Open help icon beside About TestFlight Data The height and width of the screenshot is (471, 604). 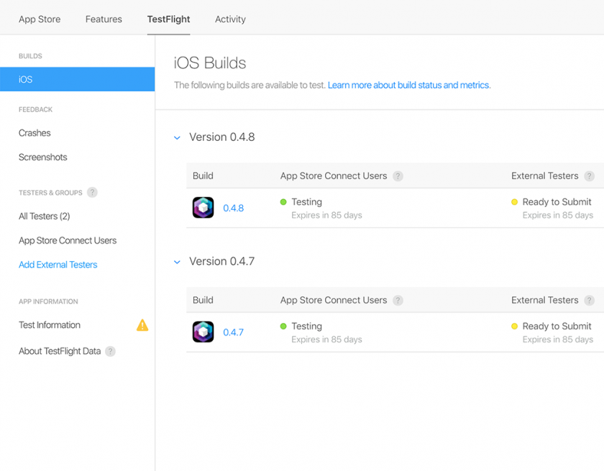pos(110,351)
